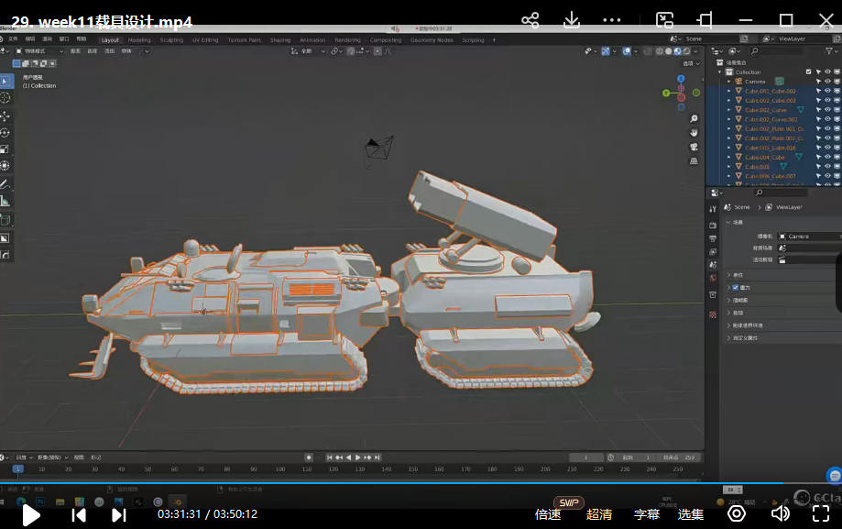Viewport: 842px width, 529px height.
Task: Click the viewport zoom magnifier icon
Action: (694, 118)
